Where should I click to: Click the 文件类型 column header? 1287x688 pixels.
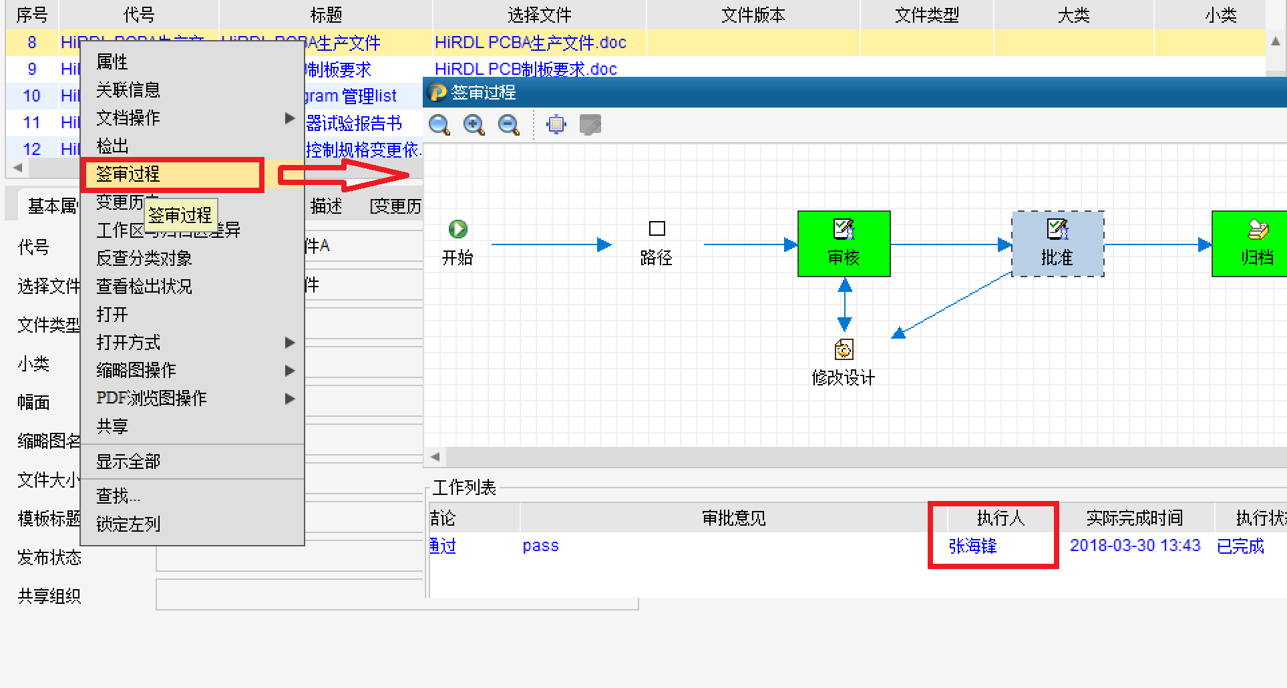coord(927,15)
